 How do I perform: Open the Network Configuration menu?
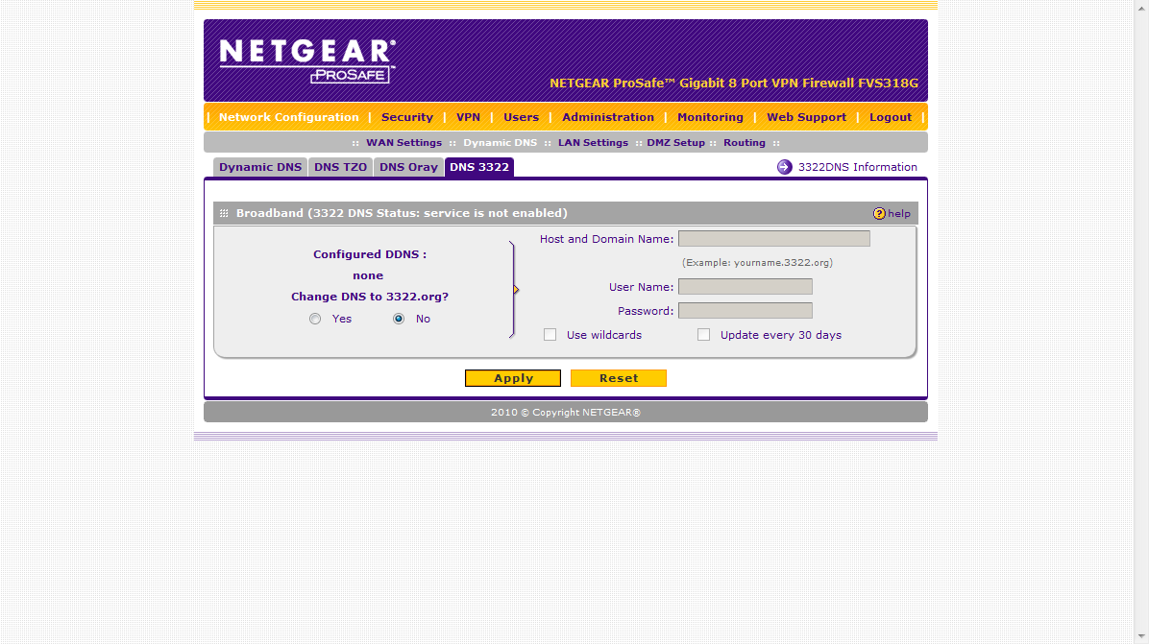coord(289,117)
